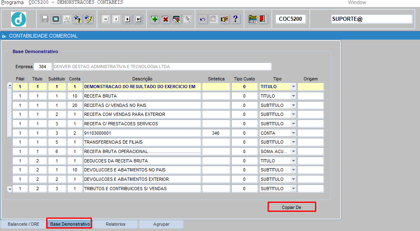This screenshot has width=420, height=231.
Task: Click the Print icon in toolbar
Action: pos(67,19)
